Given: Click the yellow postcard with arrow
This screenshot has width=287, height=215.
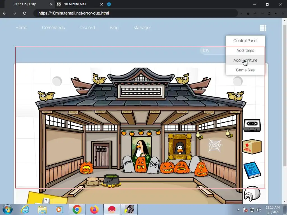Looking at the screenshot, I should click(x=47, y=198).
